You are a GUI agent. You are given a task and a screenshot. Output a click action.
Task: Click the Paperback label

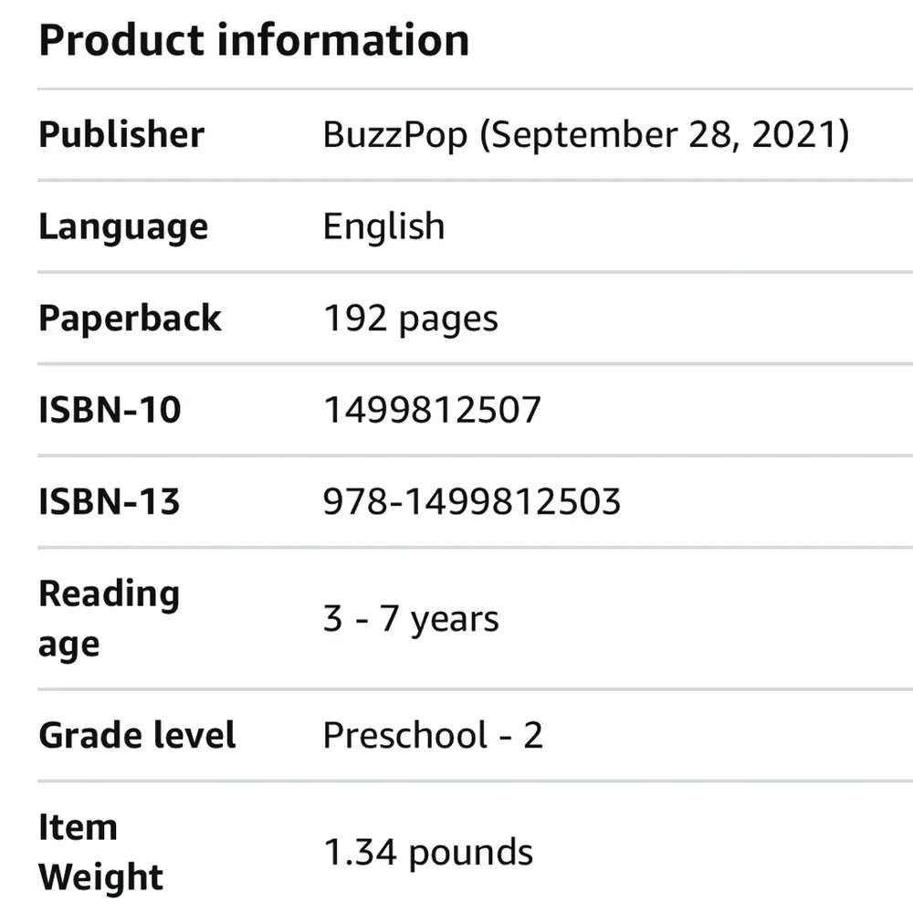[x=130, y=319]
